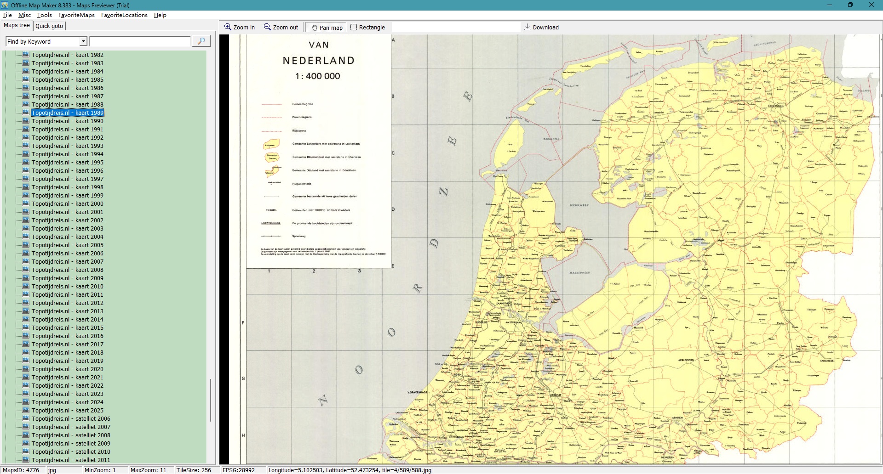Viewport: 883px width, 474px height.
Task: Open the Find by Keyword dropdown
Action: click(x=83, y=41)
